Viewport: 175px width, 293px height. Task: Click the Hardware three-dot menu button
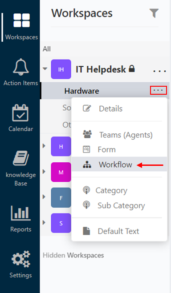(159, 90)
